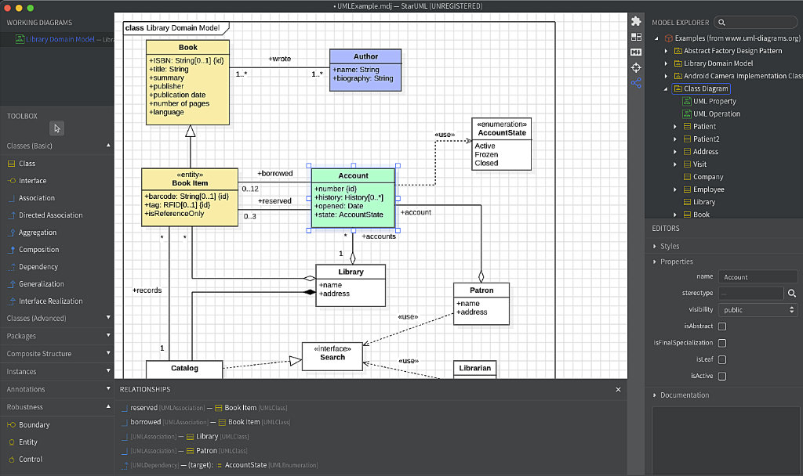Screen dimensions: 803x476
Task: Click the blue share icon in right toolbar
Action: [636, 82]
